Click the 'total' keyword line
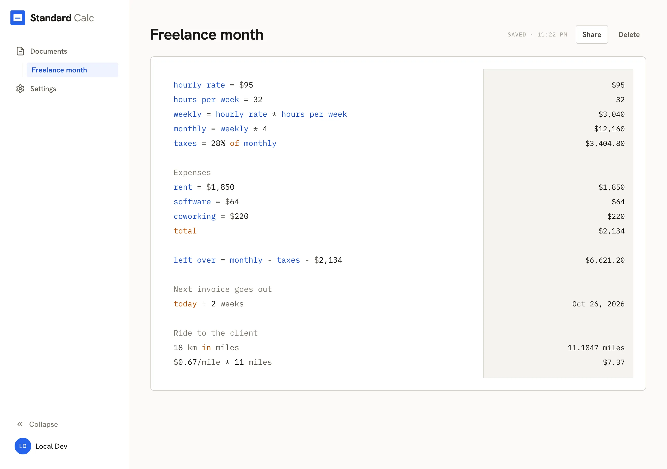Image resolution: width=667 pixels, height=469 pixels. click(185, 231)
